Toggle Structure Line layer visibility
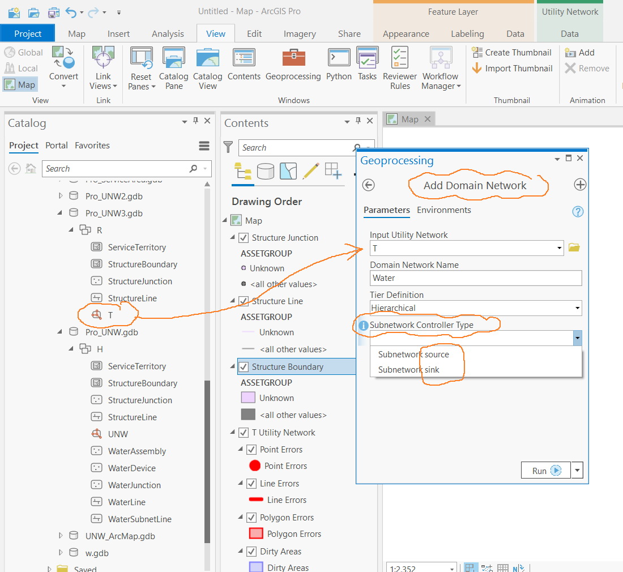 point(244,301)
